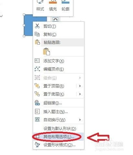
Task: Select 其他布局选项(L)... menu entry
Action: click(x=58, y=137)
